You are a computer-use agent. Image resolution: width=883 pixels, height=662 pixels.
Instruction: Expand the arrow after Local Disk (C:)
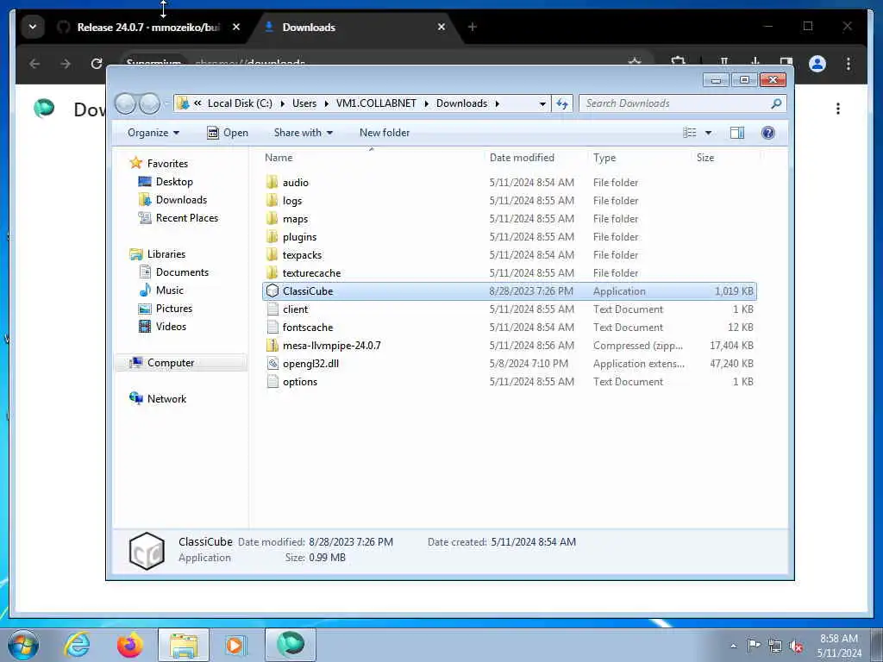282,103
